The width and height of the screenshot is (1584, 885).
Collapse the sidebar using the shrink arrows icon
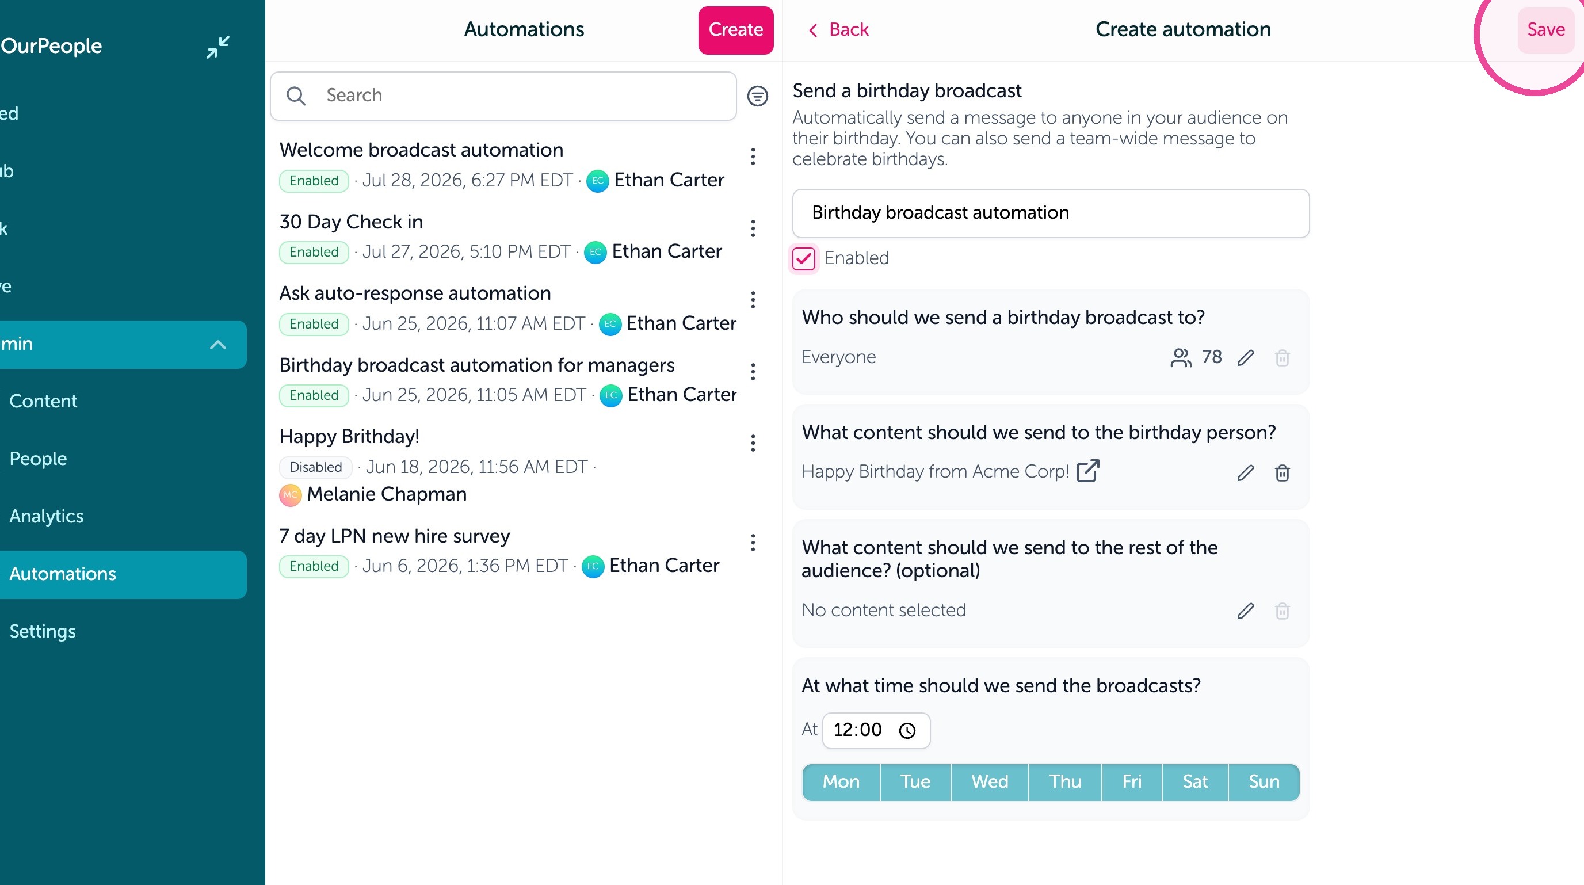[x=217, y=47]
